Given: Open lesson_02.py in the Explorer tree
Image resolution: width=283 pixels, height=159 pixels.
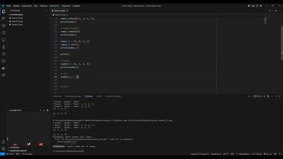Looking at the screenshot, I should point(17,21).
